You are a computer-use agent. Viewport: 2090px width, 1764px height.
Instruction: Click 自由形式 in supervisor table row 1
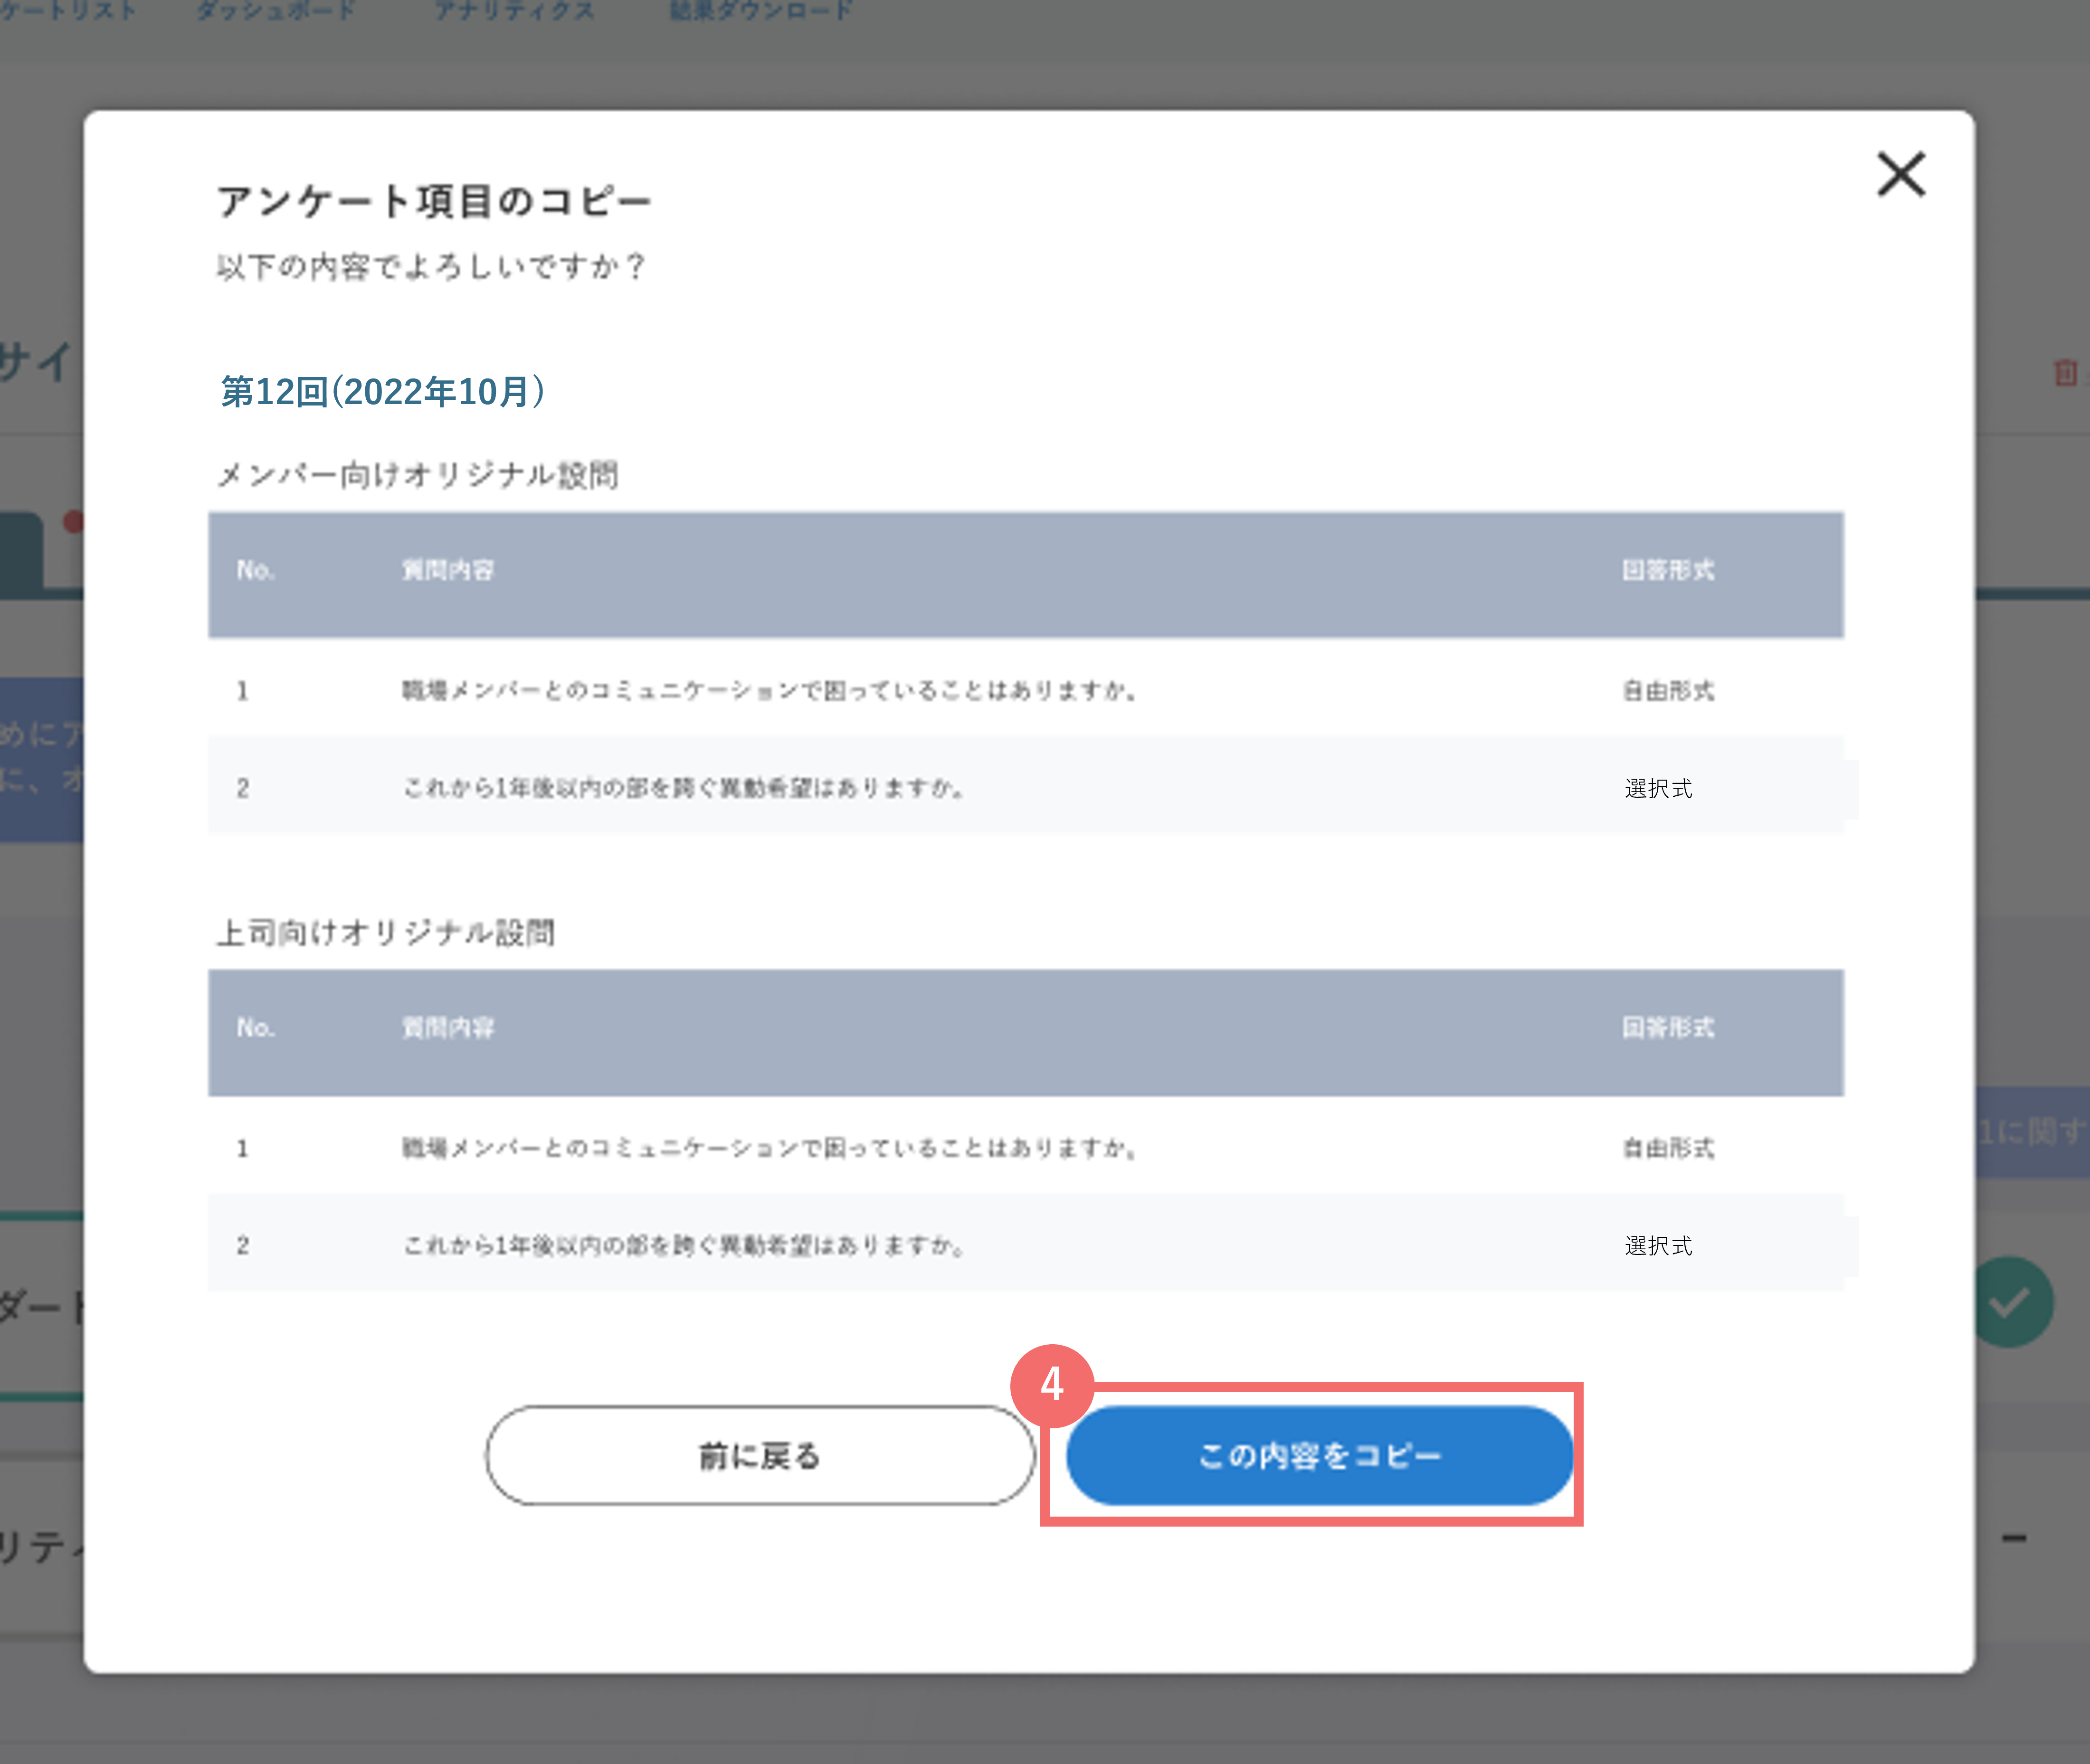click(x=1668, y=1147)
